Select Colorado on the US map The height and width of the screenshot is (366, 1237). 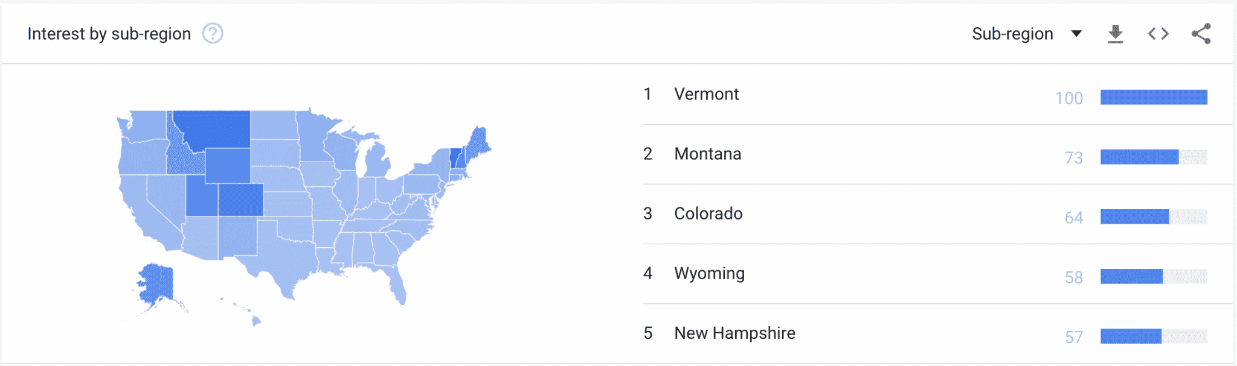tap(240, 200)
